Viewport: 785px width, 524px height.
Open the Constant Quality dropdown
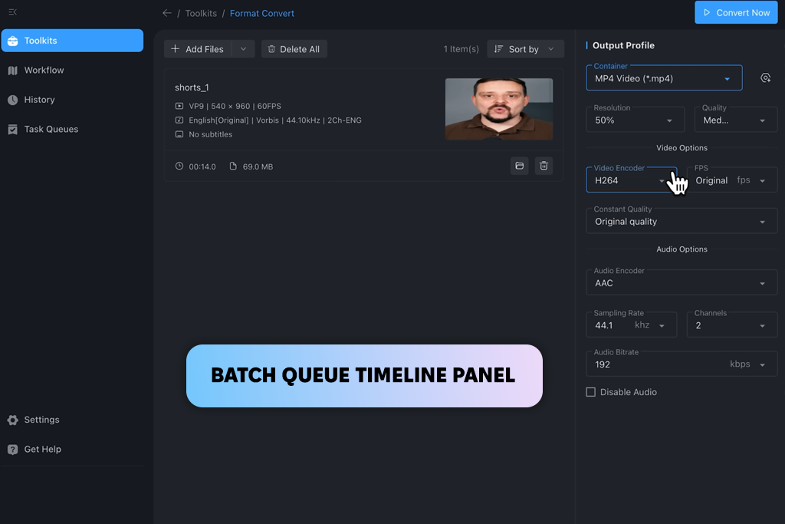682,222
